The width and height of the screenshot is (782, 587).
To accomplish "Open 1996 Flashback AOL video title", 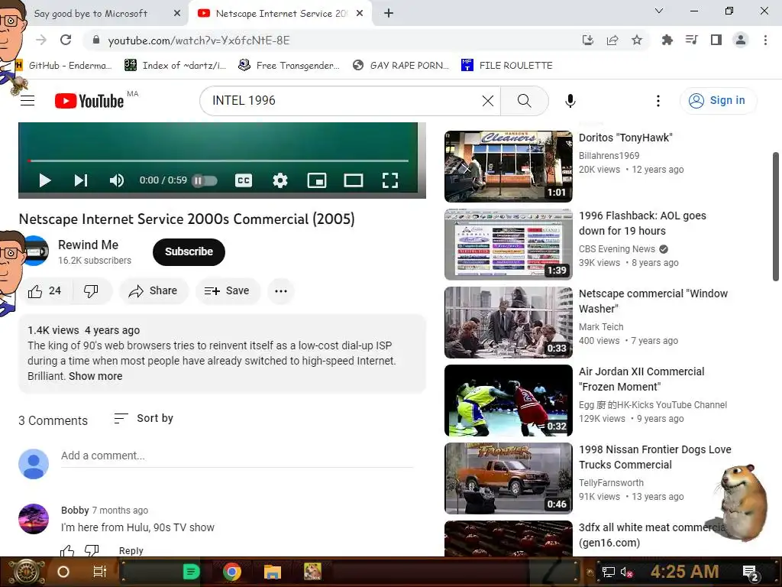I will [x=642, y=223].
